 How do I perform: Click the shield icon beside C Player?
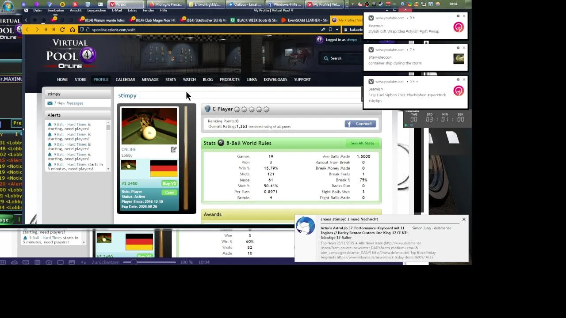click(x=207, y=109)
